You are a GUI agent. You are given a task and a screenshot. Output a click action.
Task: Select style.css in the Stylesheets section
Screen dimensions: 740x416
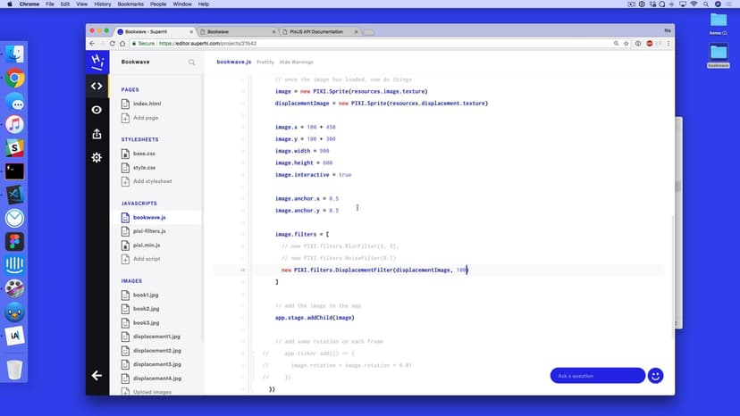pos(144,167)
